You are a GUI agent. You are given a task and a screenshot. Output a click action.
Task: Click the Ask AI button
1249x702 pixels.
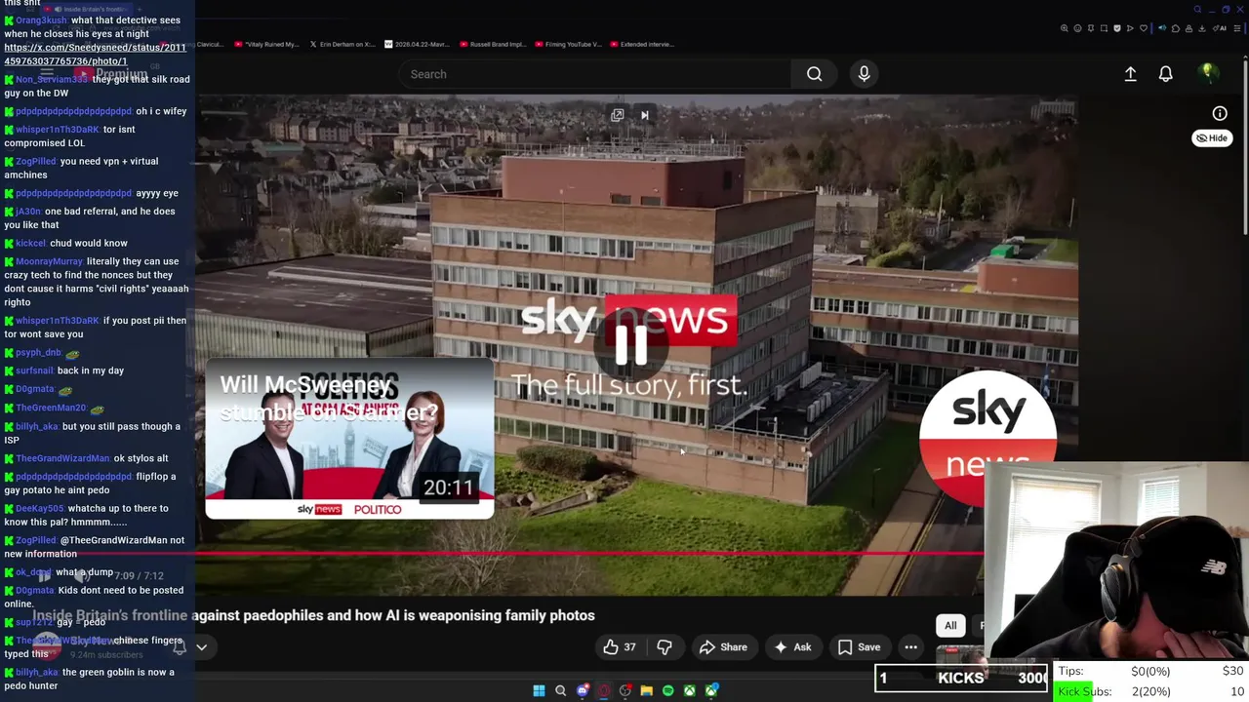coord(791,647)
